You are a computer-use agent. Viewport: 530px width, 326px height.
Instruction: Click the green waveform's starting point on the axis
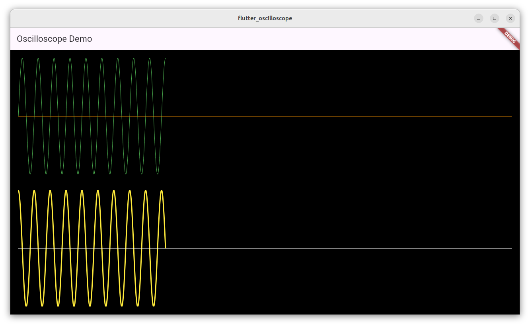[19, 115]
